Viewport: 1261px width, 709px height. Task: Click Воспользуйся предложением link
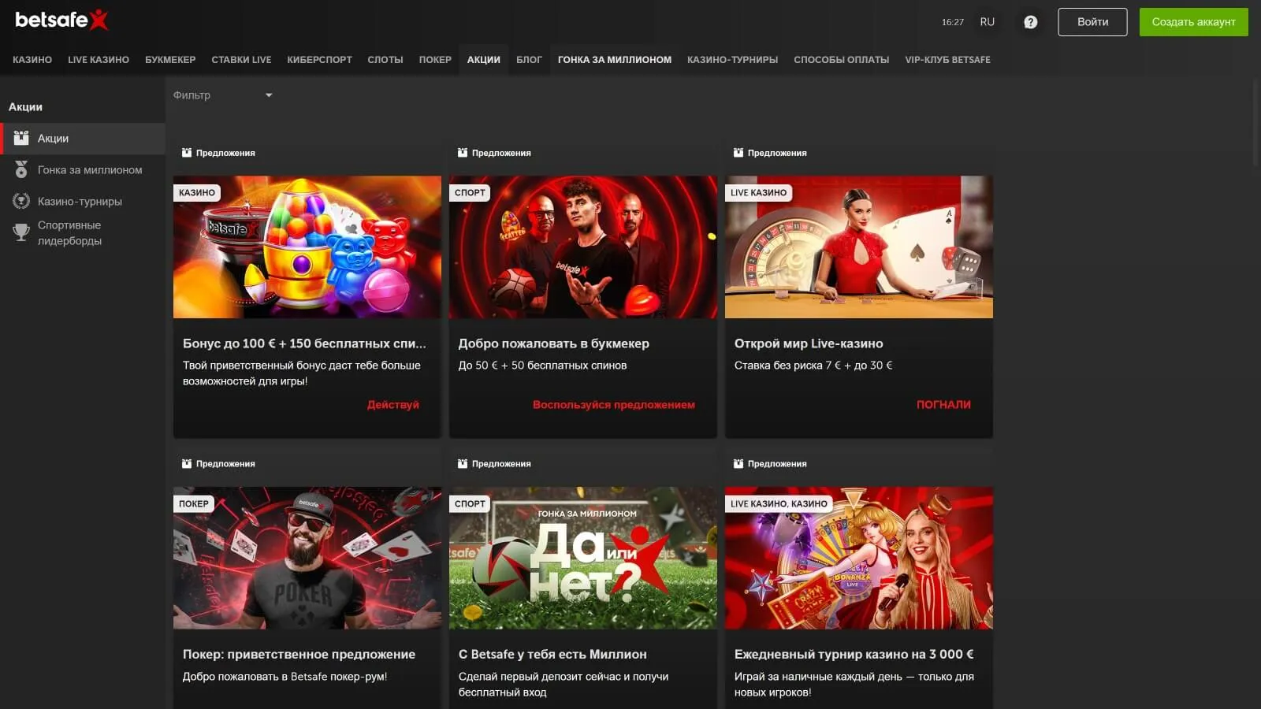614,405
